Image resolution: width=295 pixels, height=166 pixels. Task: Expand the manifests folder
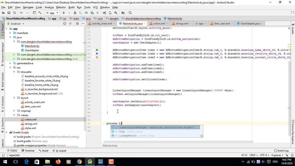[10, 33]
